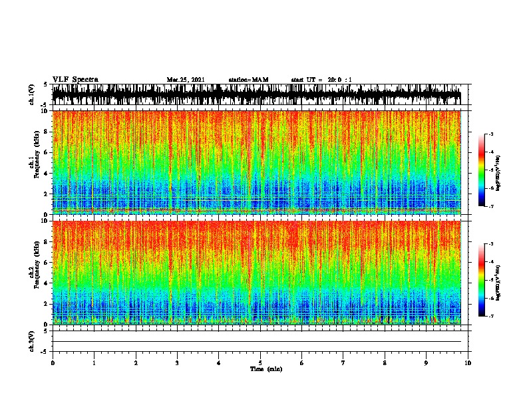Click the ch.1 voltage waveform strip
The width and height of the screenshot is (527, 407).
point(257,94)
